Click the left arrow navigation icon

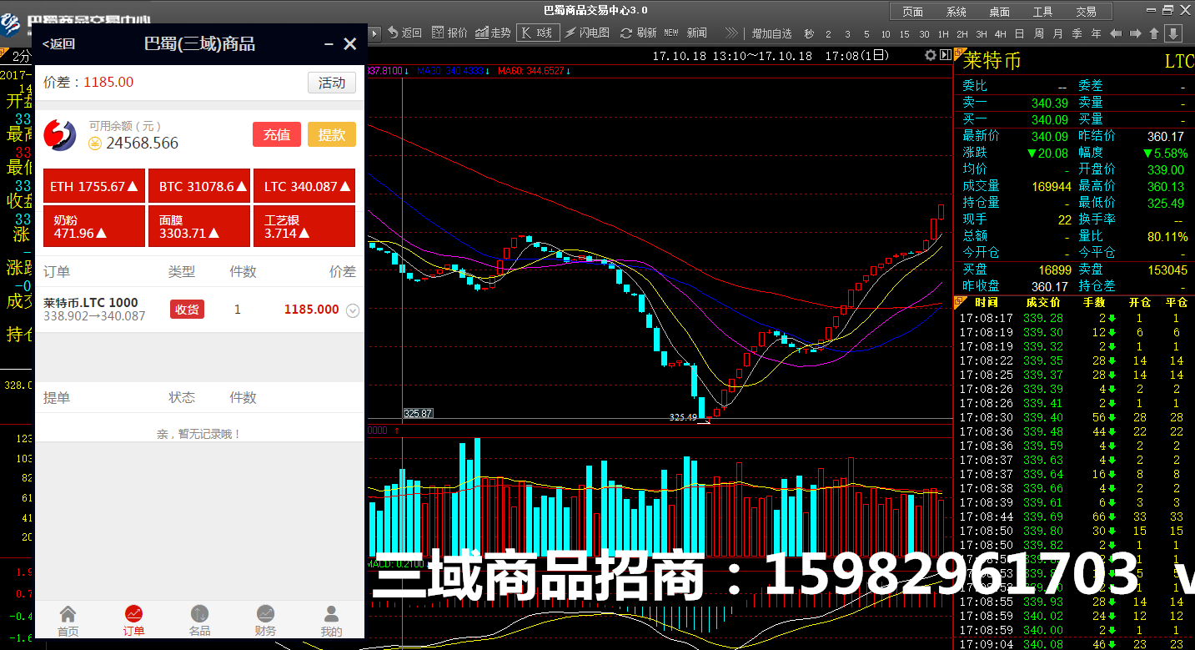1116,33
